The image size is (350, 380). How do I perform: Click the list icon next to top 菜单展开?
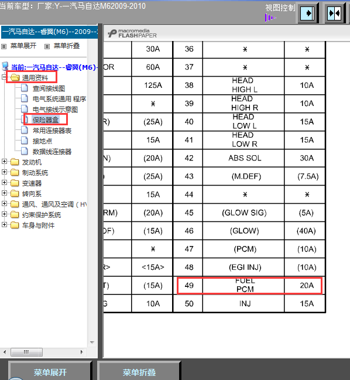[4, 46]
